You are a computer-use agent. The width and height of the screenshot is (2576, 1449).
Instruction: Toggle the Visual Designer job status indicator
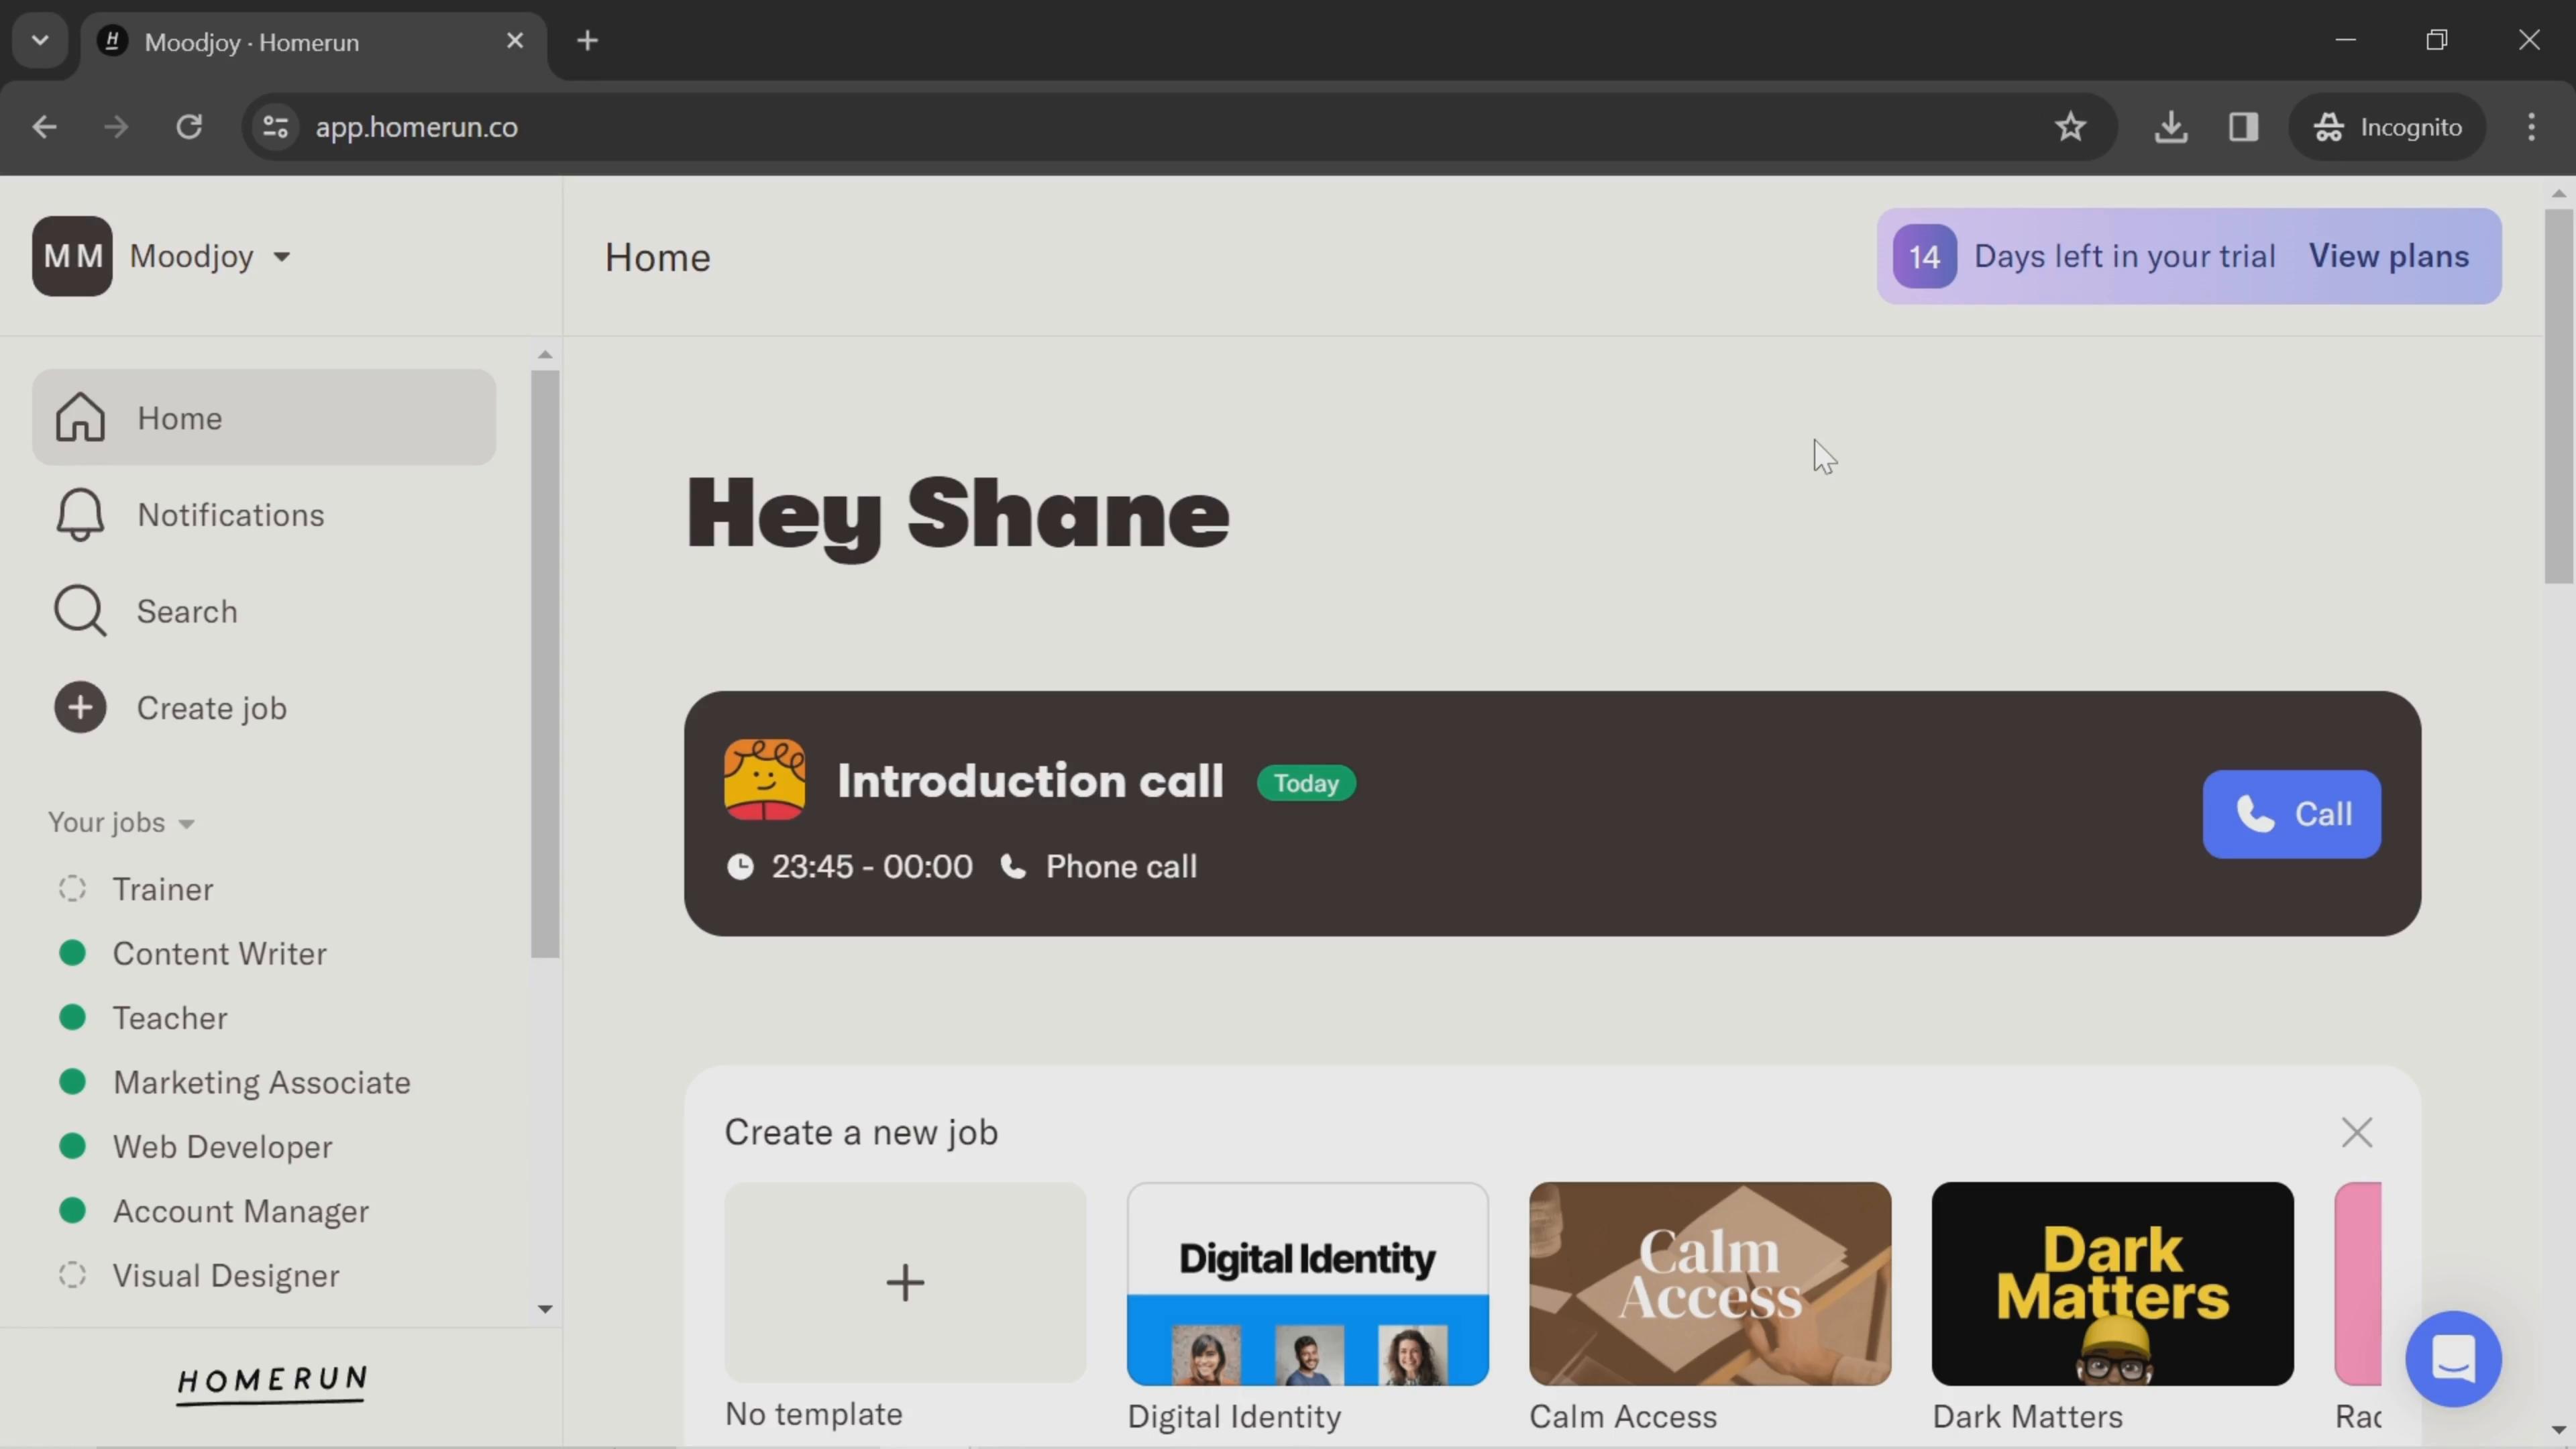pos(70,1274)
